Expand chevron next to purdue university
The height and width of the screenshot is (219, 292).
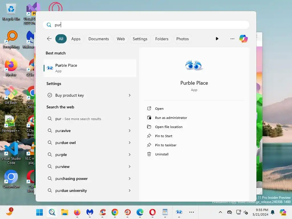[130, 190]
